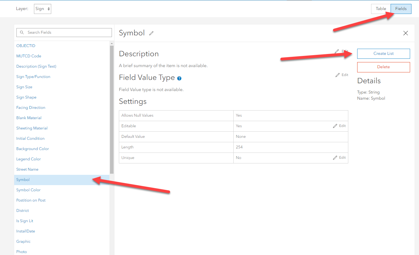Viewport: 419px width, 255px height.
Task: Select the Symbol Color field
Action: 28,190
